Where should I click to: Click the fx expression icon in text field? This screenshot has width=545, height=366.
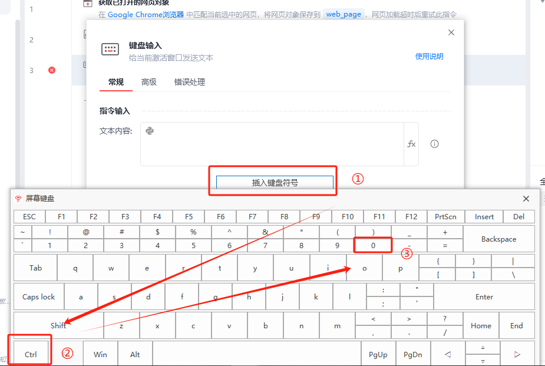pos(411,144)
